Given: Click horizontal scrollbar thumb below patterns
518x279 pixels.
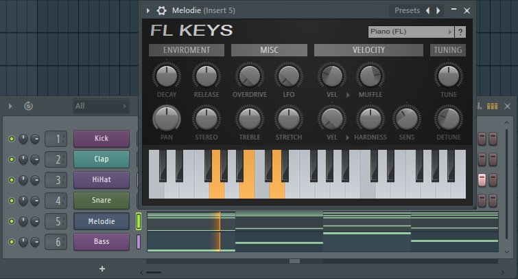Looking at the screenshot, I should tap(295, 261).
